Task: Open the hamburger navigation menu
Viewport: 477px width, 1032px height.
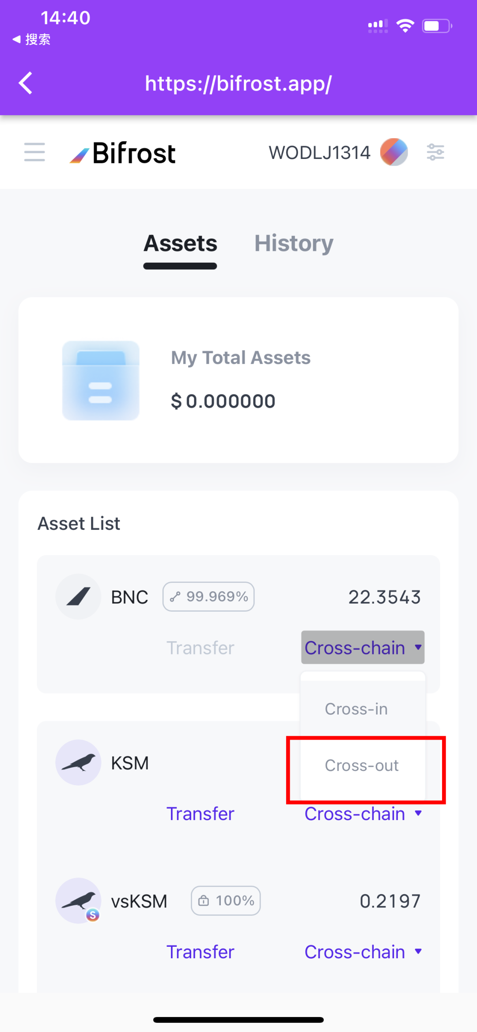Action: 34,152
